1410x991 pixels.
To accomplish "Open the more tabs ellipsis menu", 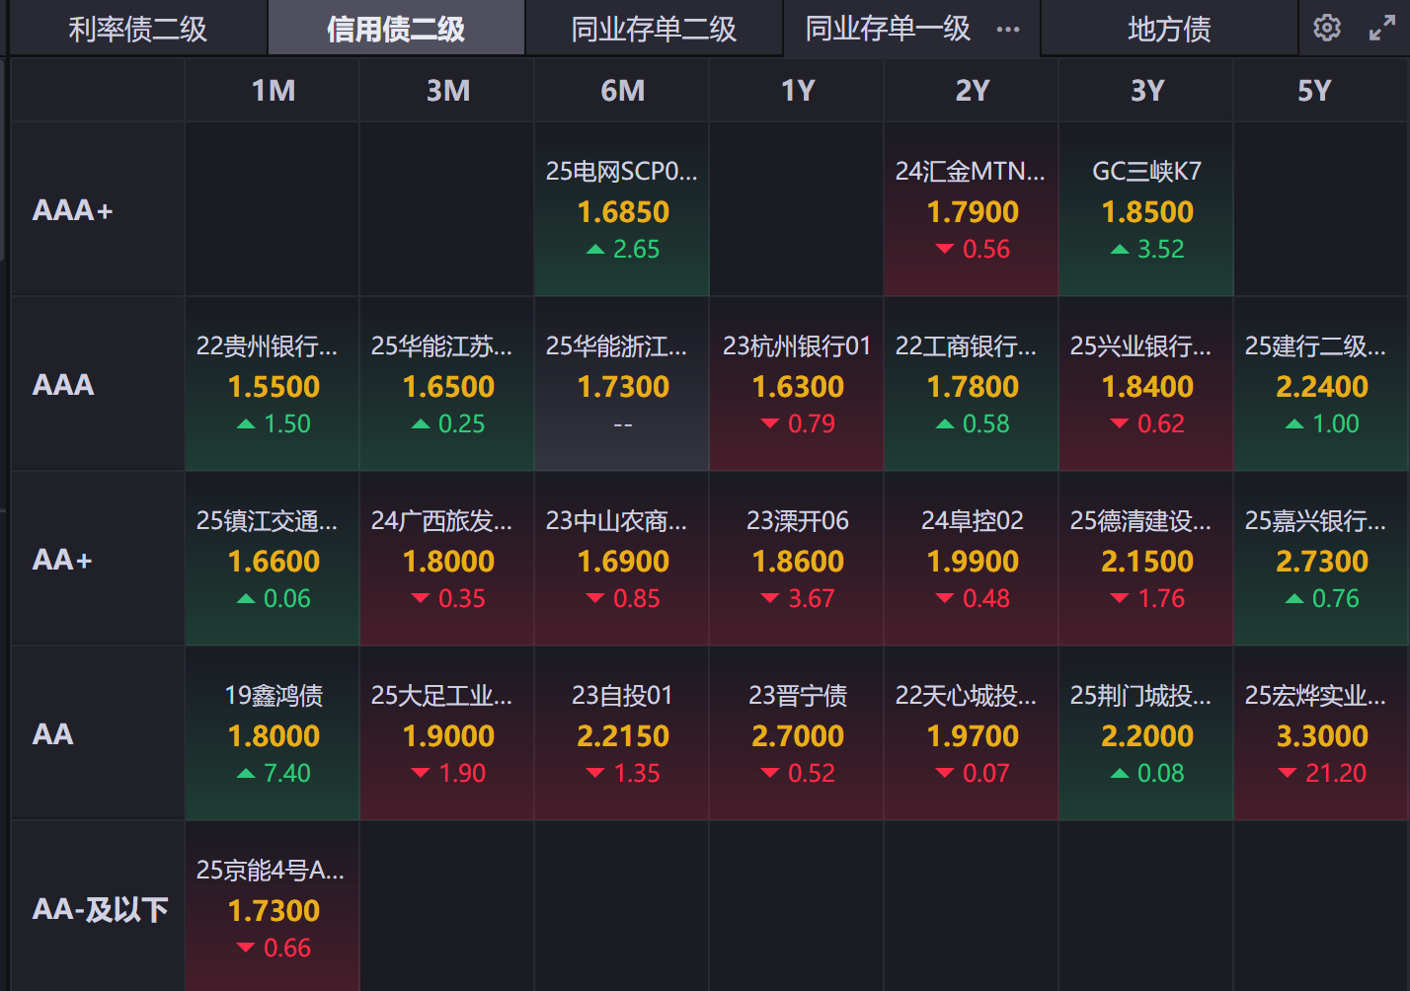I will click(x=1008, y=30).
